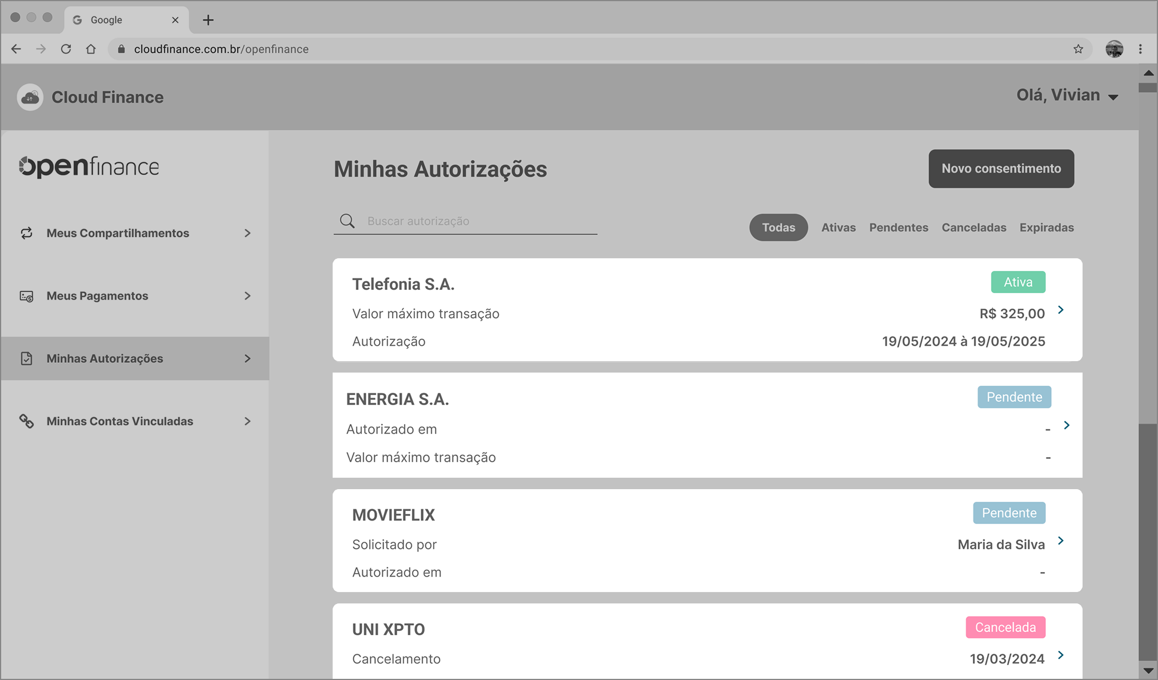
Task: Click the scrollbar down arrow
Action: click(1148, 670)
